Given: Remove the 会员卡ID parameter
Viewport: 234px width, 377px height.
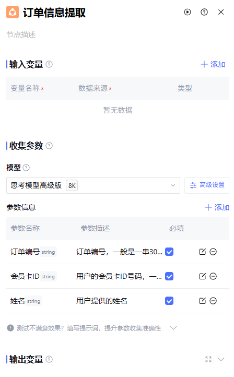Looking at the screenshot, I should click(x=213, y=276).
